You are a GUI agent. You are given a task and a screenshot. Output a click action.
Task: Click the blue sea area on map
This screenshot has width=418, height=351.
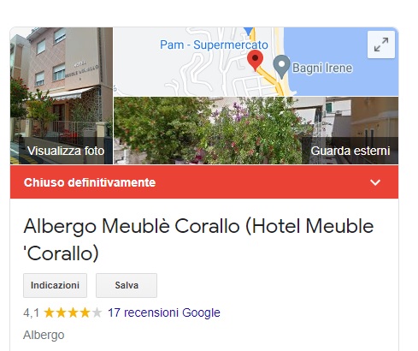[x=342, y=83]
